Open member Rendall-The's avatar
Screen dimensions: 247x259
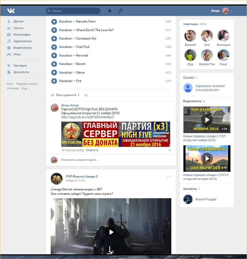(207, 55)
